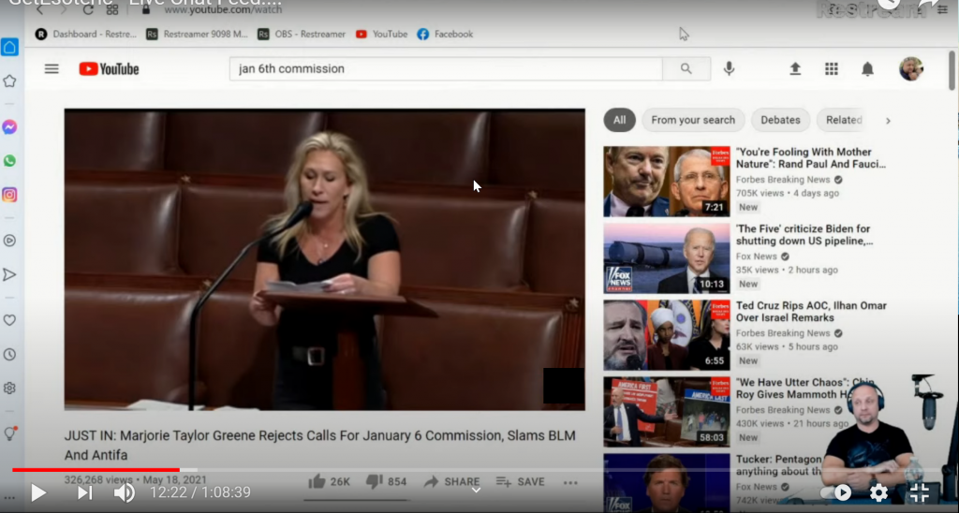Open WhatsApp from the browser sidebar

tap(9, 161)
